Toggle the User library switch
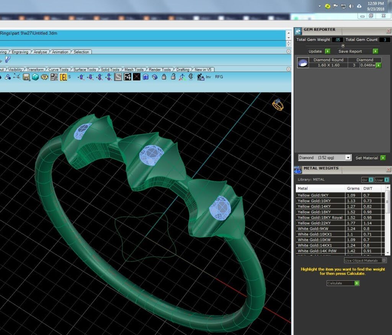 click(x=382, y=180)
